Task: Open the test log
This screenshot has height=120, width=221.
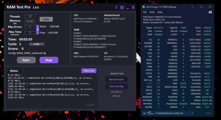Action: click(x=89, y=71)
